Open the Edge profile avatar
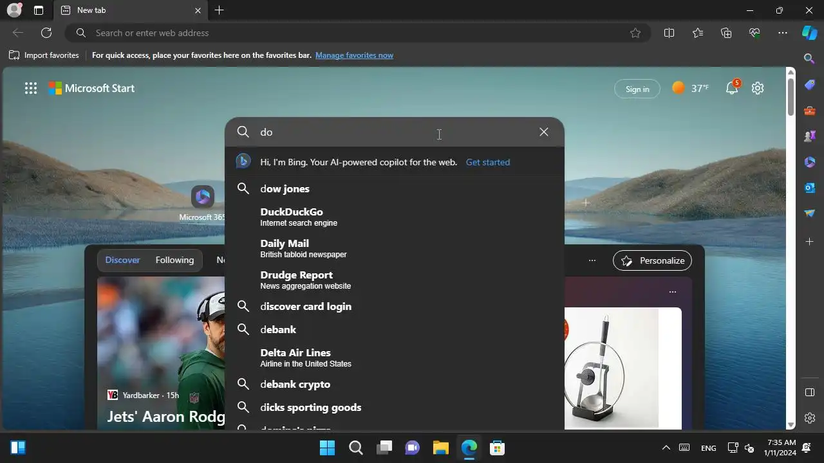The height and width of the screenshot is (463, 824). [x=14, y=10]
